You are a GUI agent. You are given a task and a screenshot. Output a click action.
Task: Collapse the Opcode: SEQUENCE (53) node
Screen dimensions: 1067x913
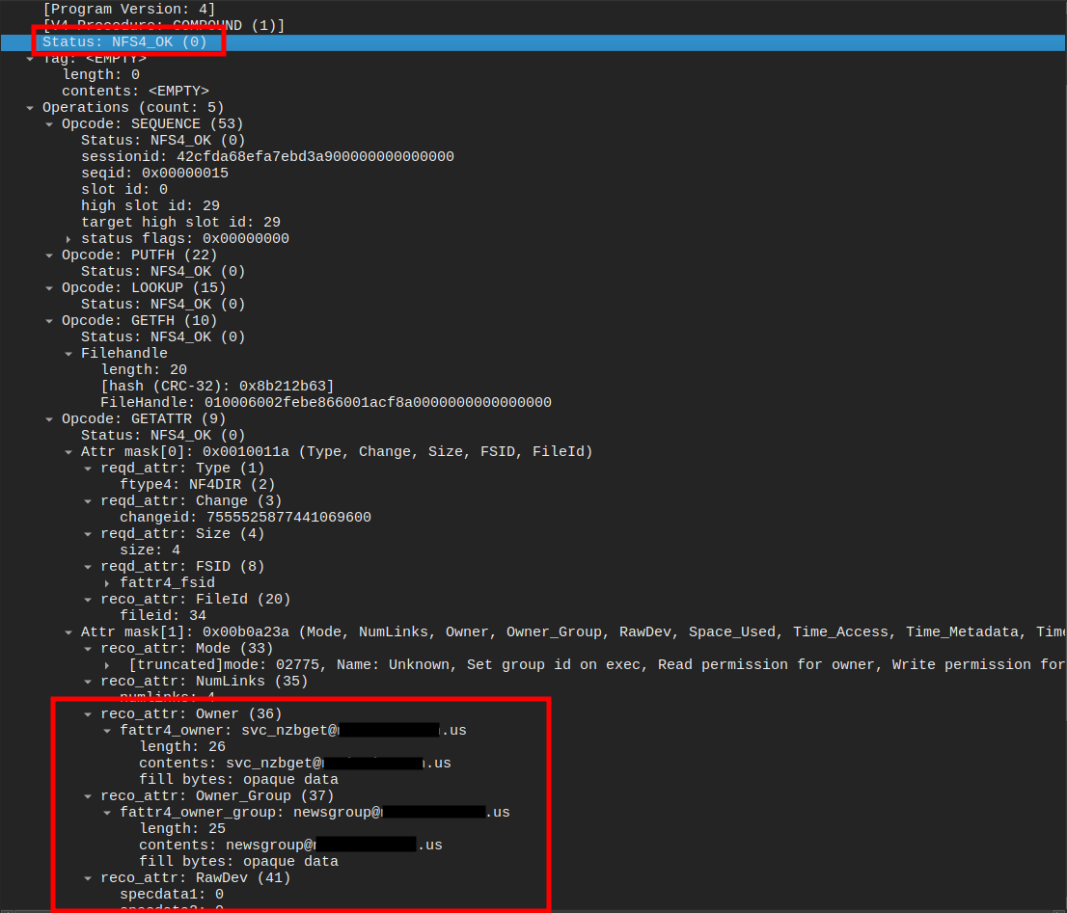[50, 124]
